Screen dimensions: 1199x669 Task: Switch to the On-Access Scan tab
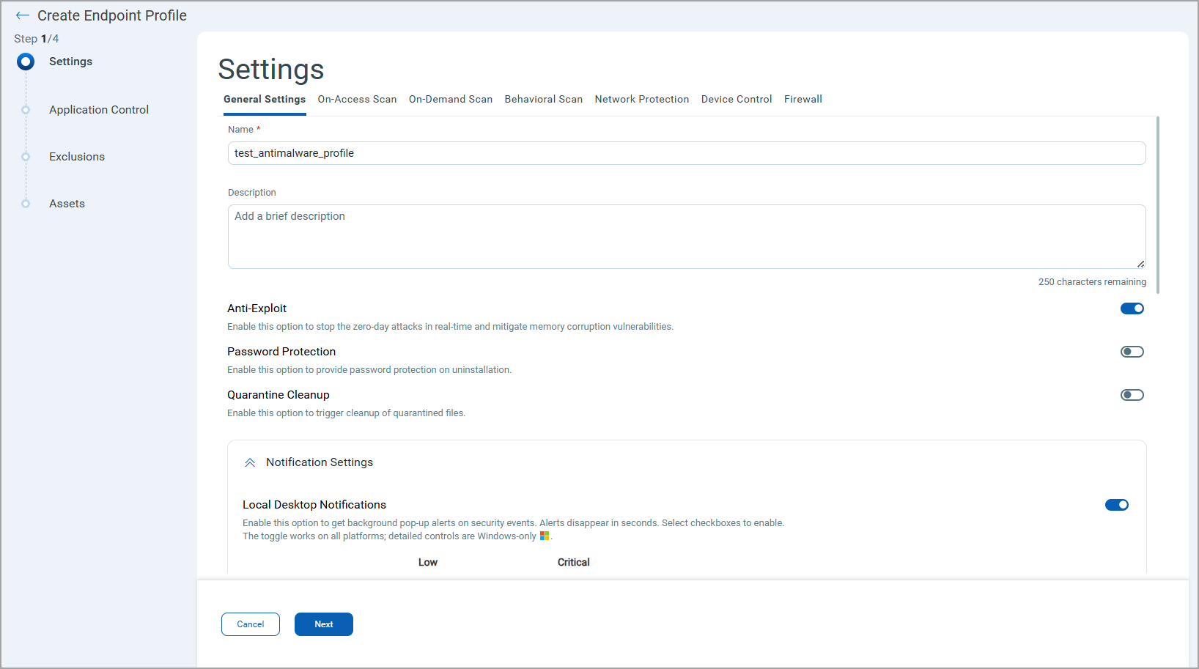click(x=357, y=100)
